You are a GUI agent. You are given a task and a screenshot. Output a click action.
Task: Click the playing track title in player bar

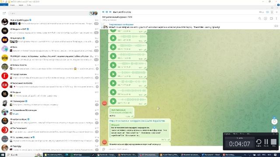coord(122,12)
